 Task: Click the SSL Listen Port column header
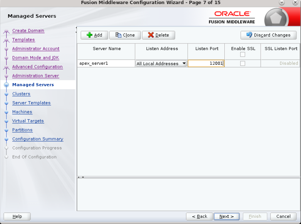pyautogui.click(x=281, y=52)
